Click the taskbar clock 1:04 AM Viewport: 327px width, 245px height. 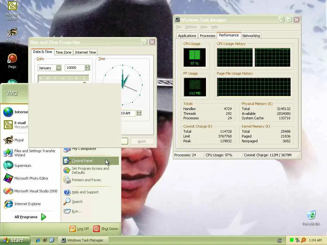tap(315, 240)
